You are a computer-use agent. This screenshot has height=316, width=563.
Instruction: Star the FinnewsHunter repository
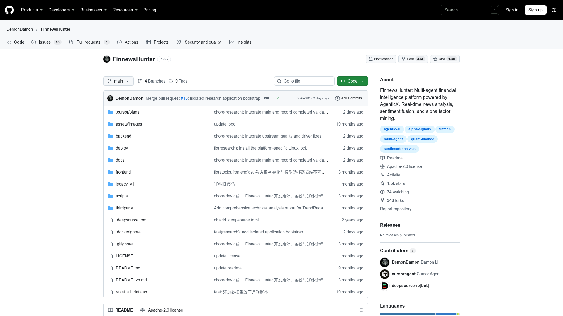pos(445,59)
